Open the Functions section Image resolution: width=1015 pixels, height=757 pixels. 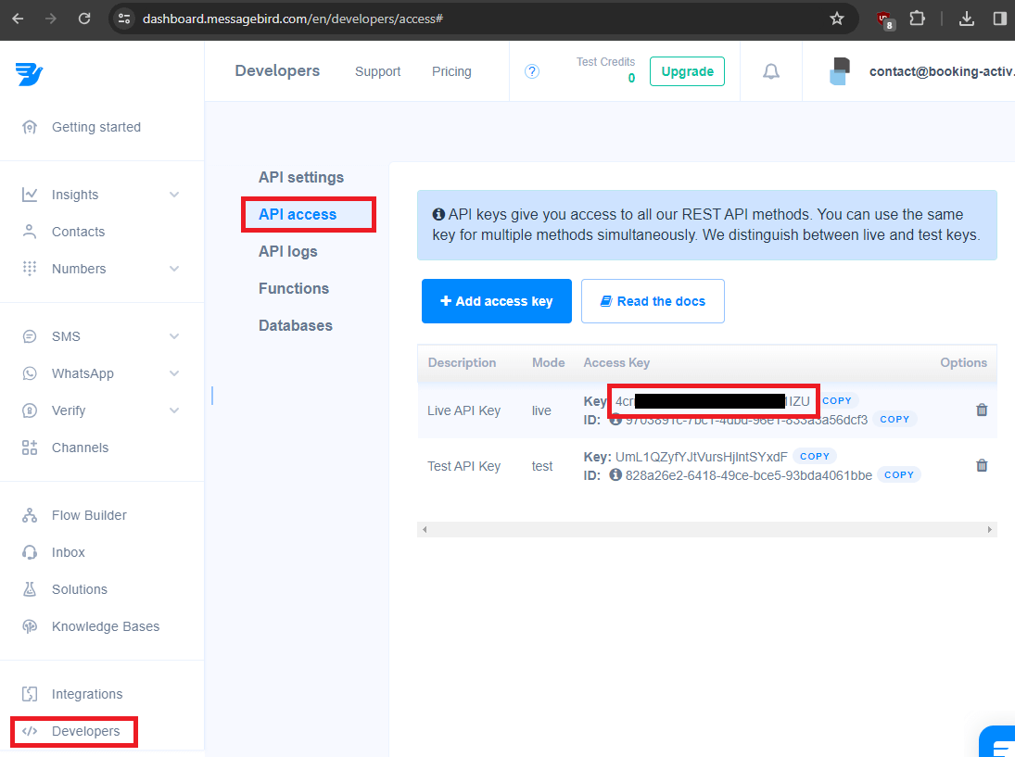coord(294,288)
